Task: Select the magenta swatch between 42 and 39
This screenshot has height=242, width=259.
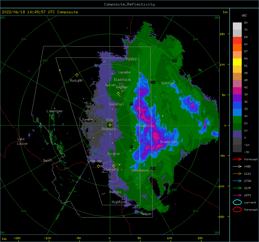Action: (237, 91)
